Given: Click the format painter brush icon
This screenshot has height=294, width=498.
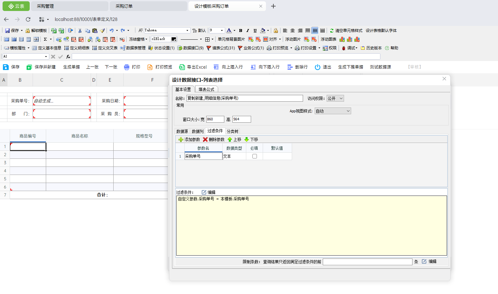Looking at the screenshot, I should click(102, 31).
